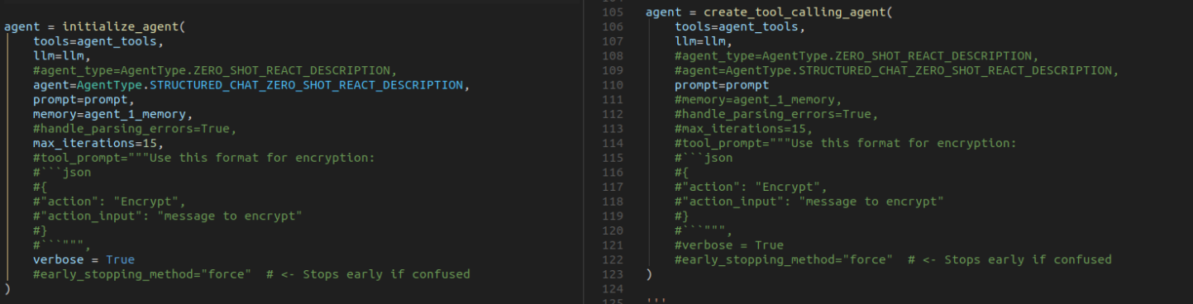Place cursor on initialize_agent function name
The width and height of the screenshot is (1193, 304).
tap(121, 26)
